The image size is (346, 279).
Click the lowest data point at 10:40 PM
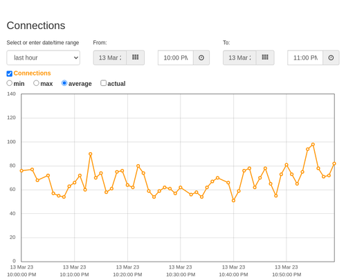click(233, 201)
